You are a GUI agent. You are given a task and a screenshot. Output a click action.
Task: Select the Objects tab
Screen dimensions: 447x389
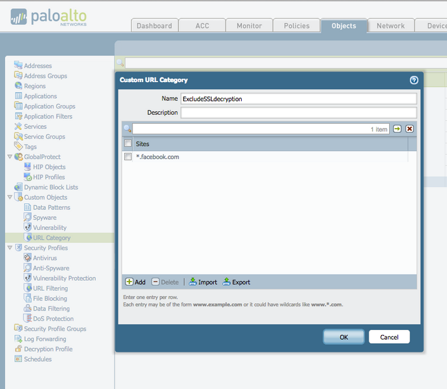[344, 25]
